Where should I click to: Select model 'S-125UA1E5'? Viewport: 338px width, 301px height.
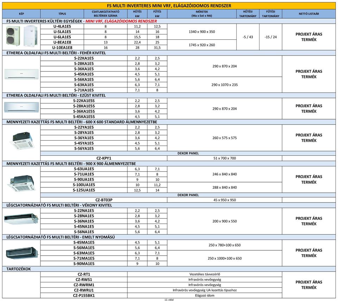click(x=84, y=190)
